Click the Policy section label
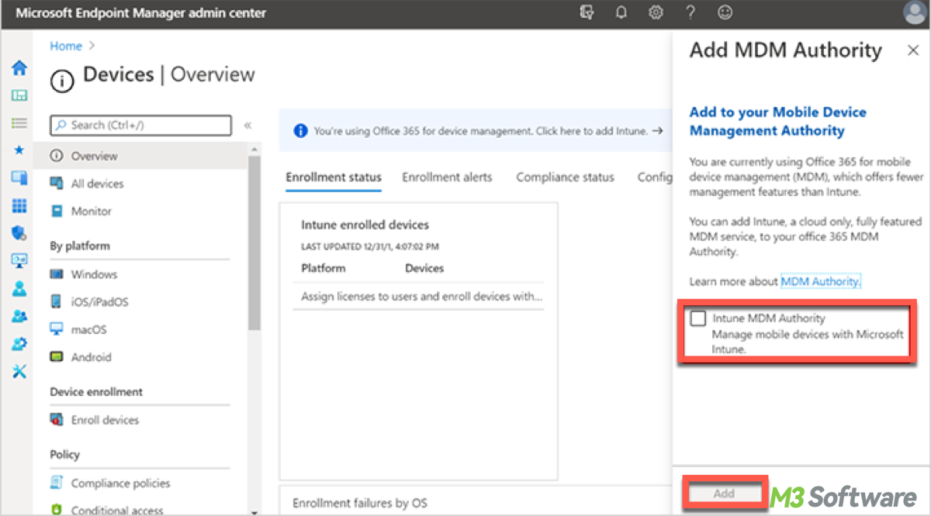This screenshot has height=516, width=931. click(x=65, y=455)
